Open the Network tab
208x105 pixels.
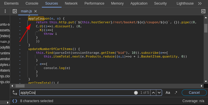71,3
